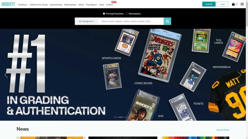Expand the cart dropdown chevron
The width and height of the screenshot is (248, 139).
click(237, 4)
